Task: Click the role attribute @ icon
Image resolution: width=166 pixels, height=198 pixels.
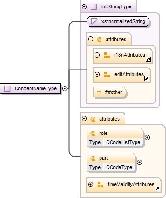Action: pos(93,133)
